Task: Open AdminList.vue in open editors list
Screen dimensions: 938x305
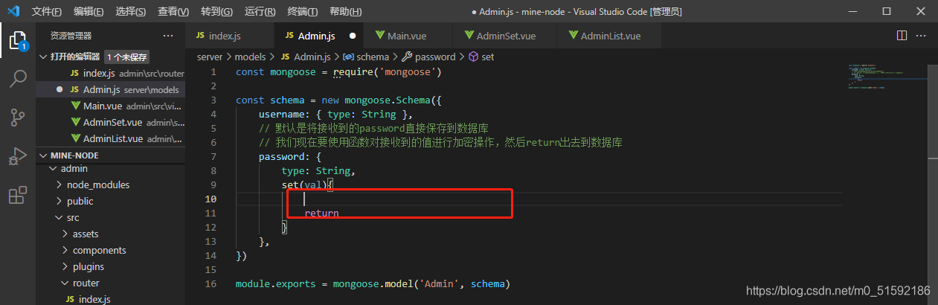Action: point(112,138)
